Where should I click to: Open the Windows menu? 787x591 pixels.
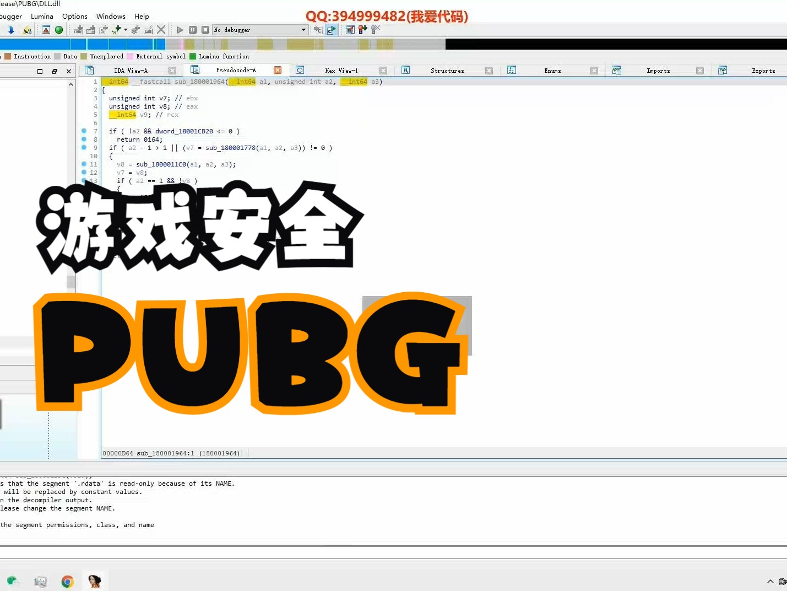coord(111,16)
